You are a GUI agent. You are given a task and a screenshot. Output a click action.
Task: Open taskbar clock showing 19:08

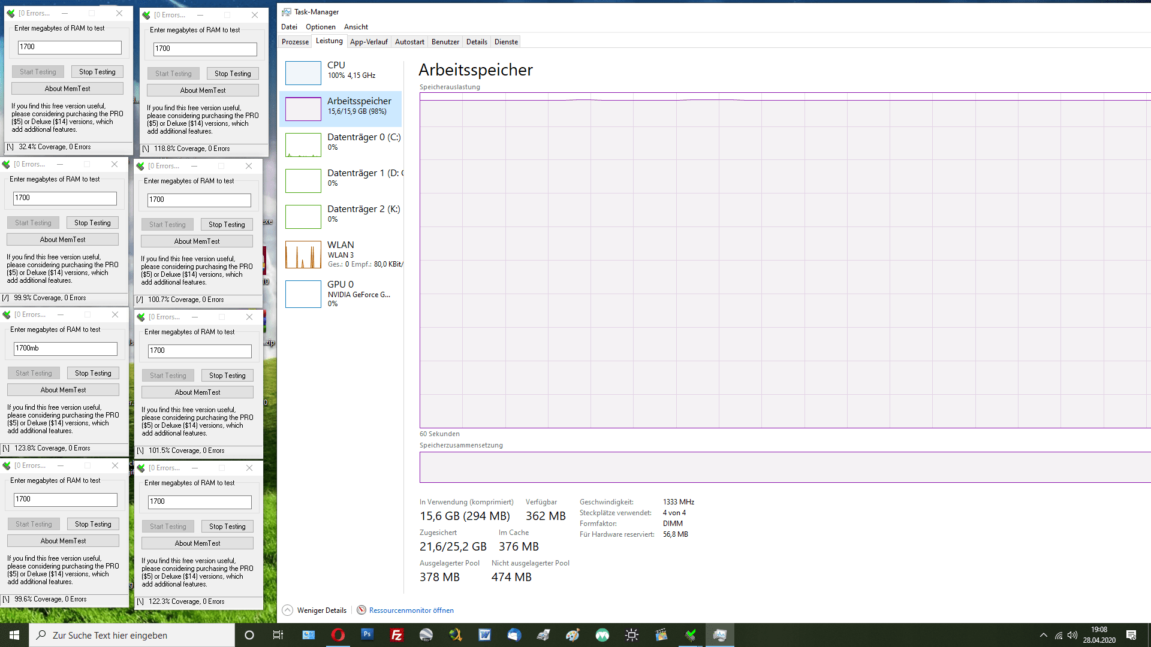(1099, 635)
